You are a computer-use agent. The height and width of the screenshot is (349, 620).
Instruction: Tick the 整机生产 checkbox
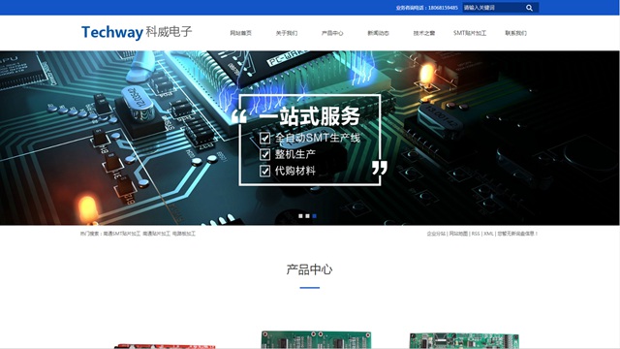coord(264,154)
